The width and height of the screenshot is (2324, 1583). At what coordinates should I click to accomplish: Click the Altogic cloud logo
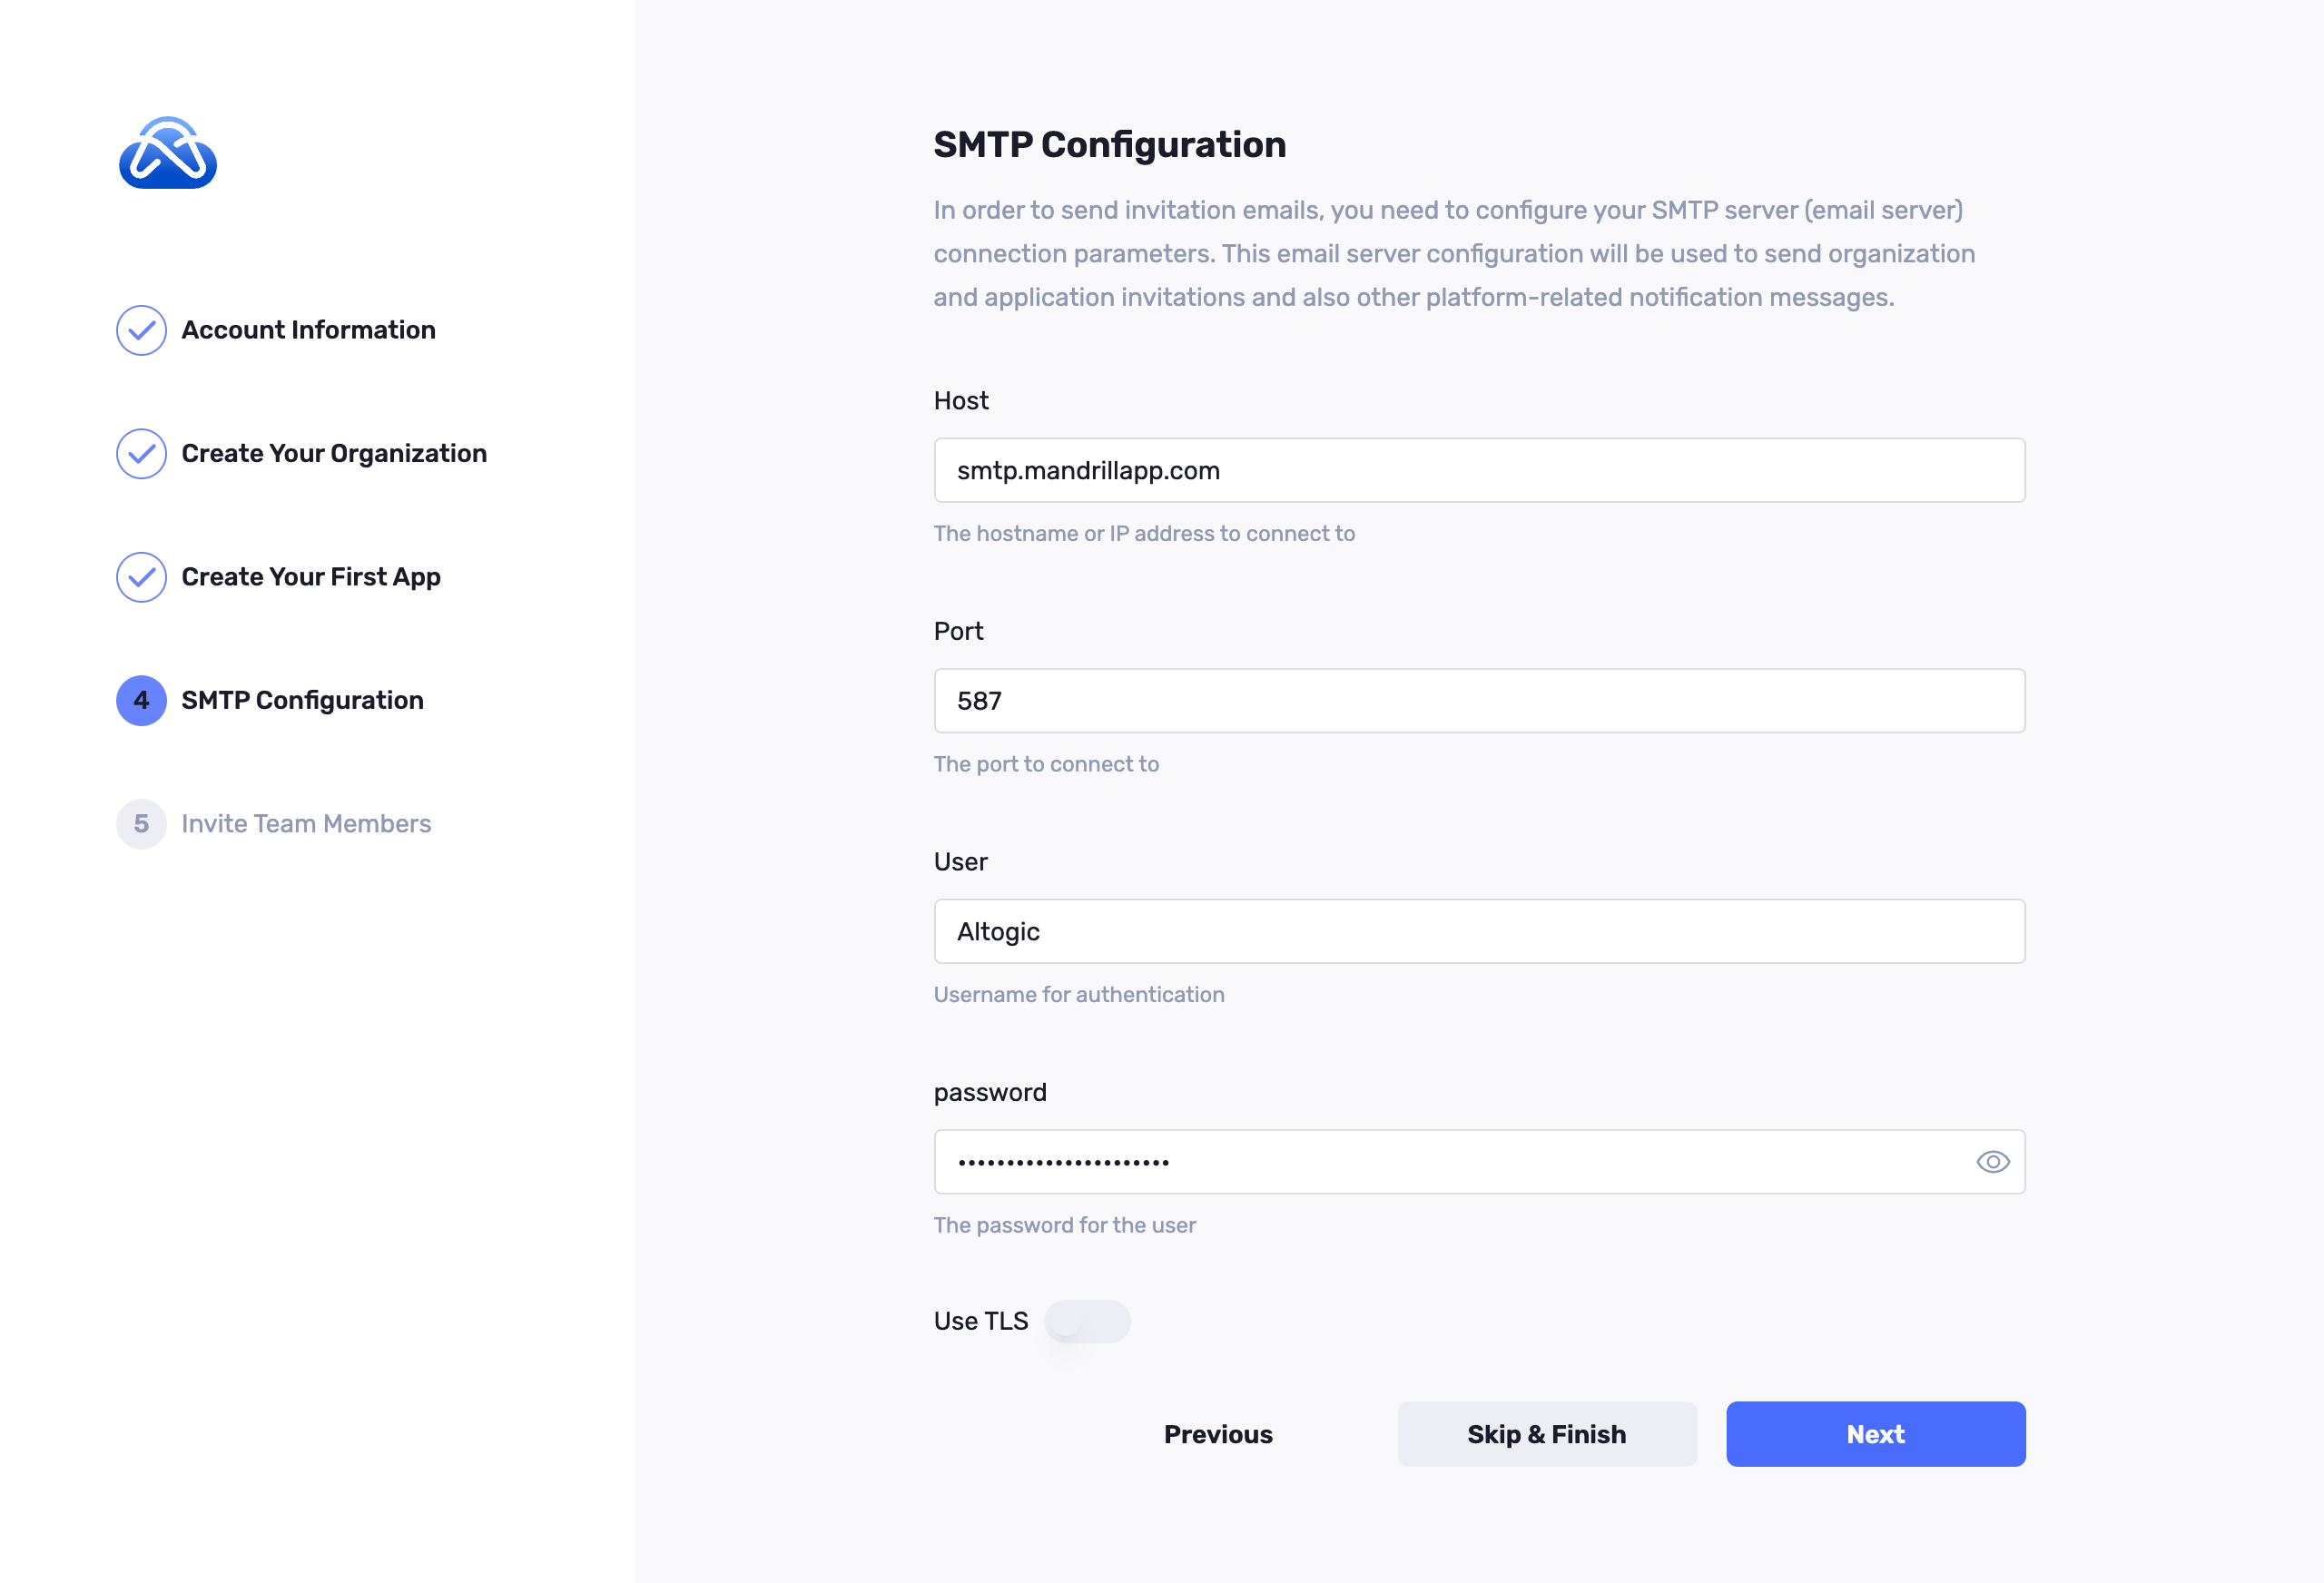click(168, 153)
